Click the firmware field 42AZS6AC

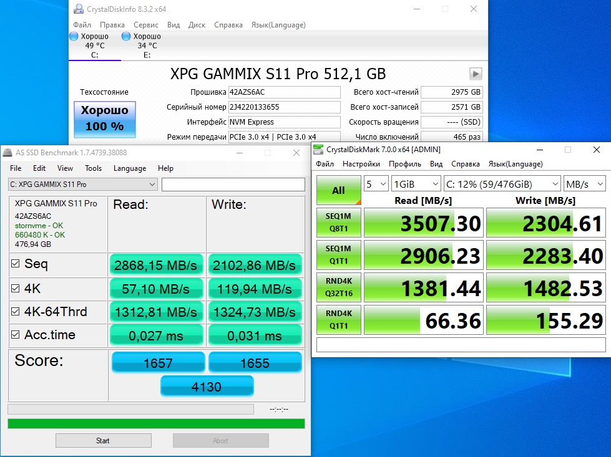(x=284, y=92)
